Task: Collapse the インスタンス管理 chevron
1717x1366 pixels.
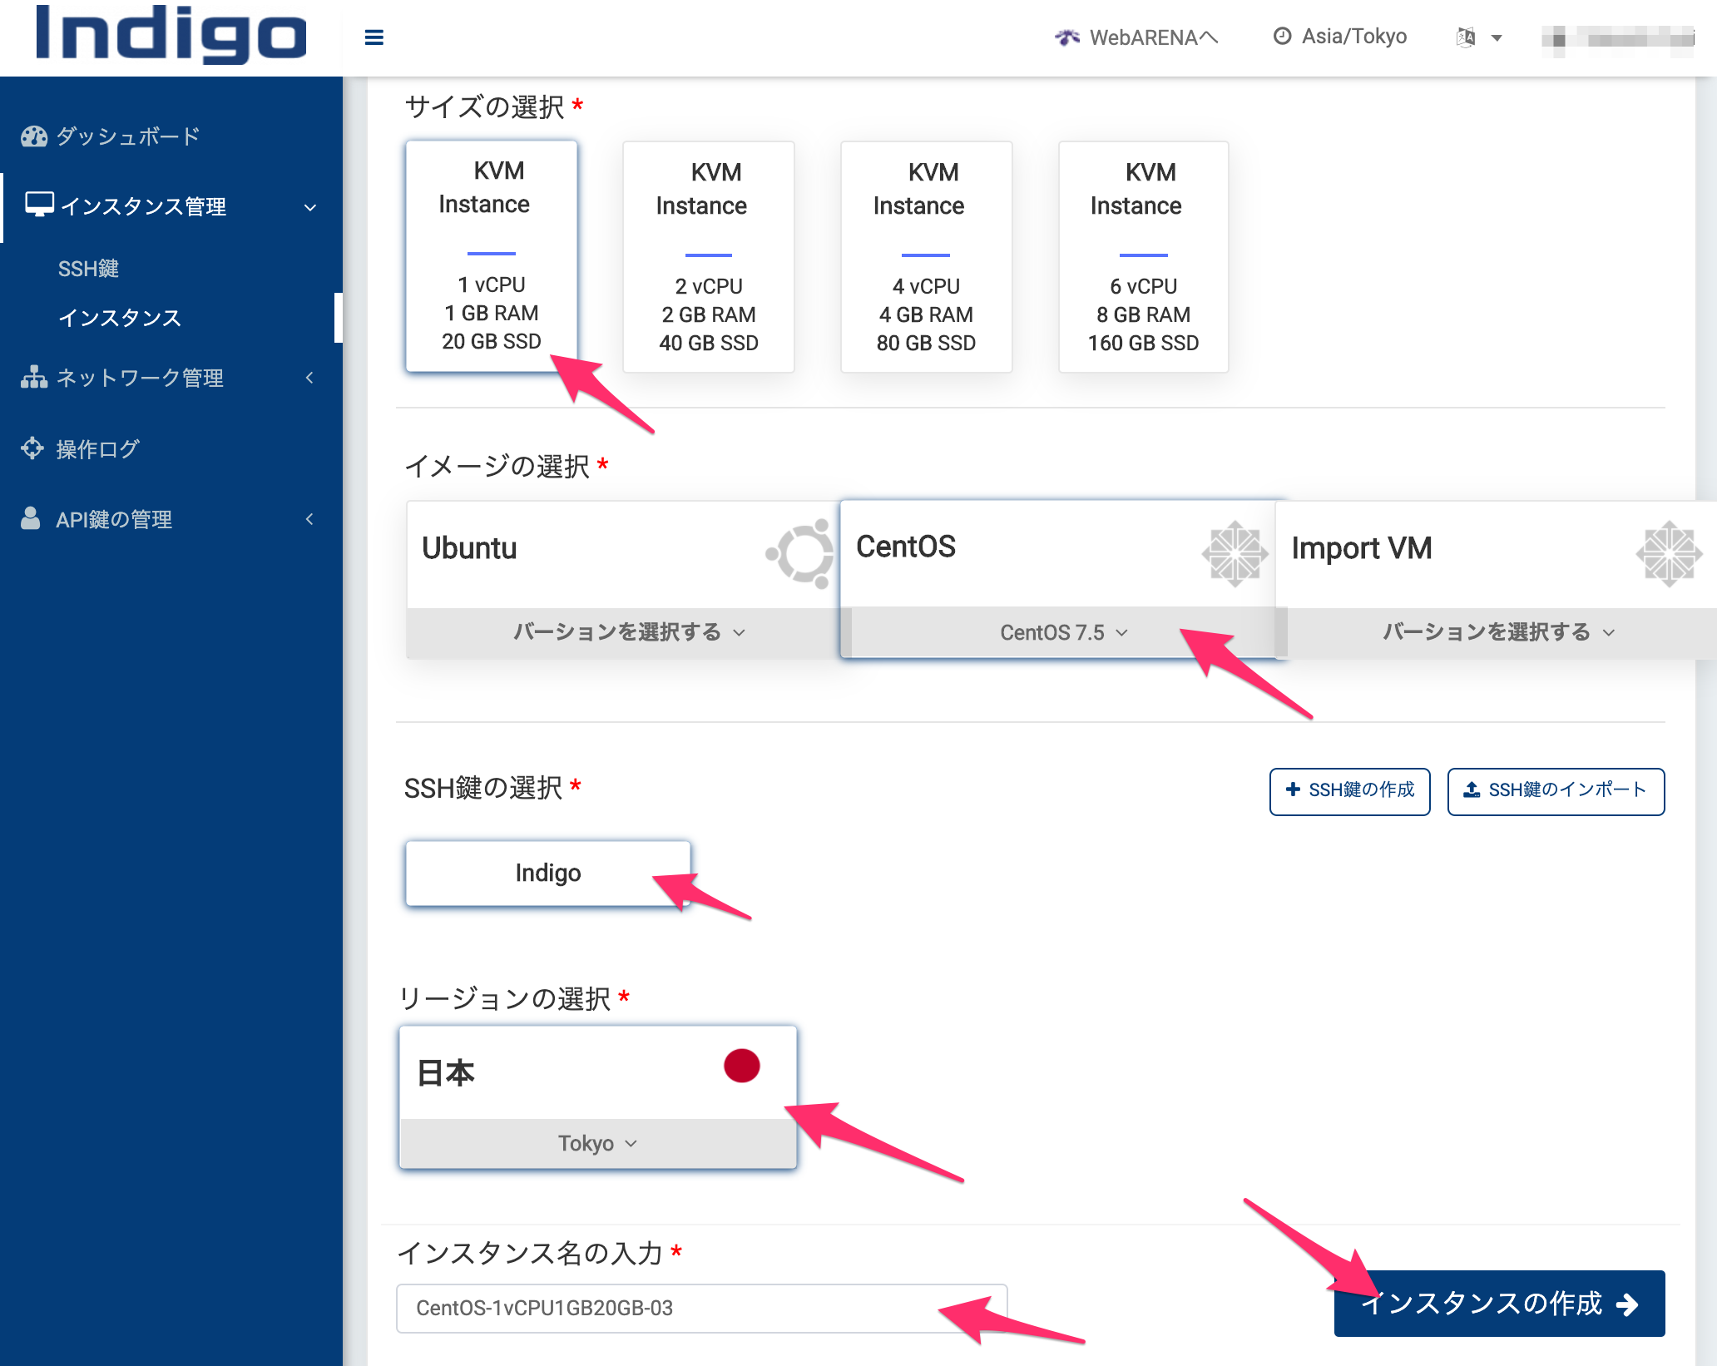Action: [310, 207]
